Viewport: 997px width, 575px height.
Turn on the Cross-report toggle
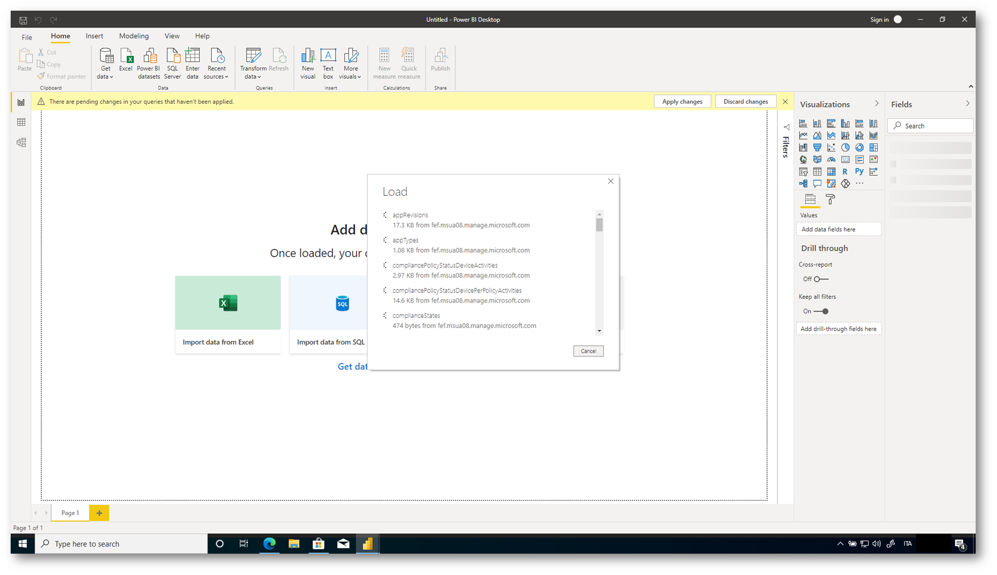click(821, 279)
